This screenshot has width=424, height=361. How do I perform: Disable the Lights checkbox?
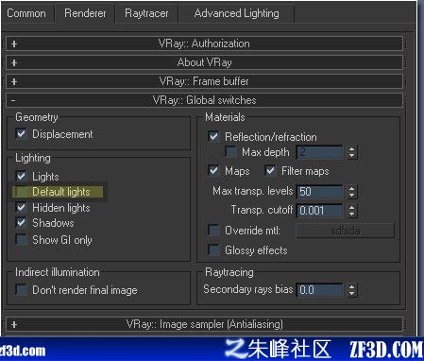[21, 176]
